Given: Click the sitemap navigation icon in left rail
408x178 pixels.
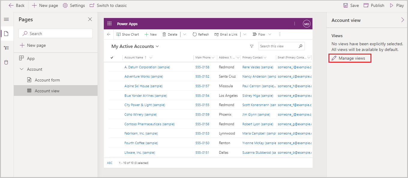Looking at the screenshot, I should (7, 47).
